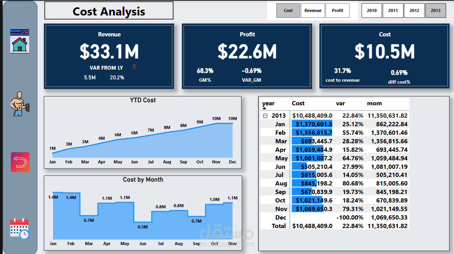Image resolution: width=454 pixels, height=254 pixels.
Task: Click the Cost by Month chart title
Action: [143, 180]
